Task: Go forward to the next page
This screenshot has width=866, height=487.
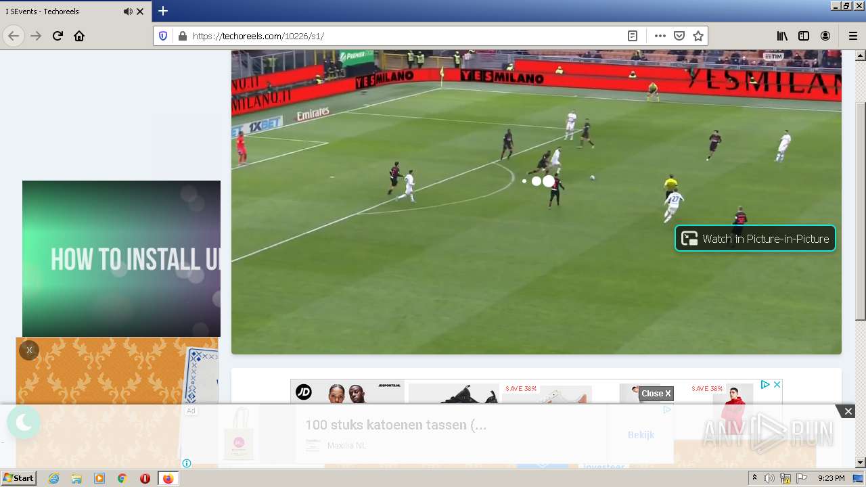Action: pyautogui.click(x=36, y=36)
